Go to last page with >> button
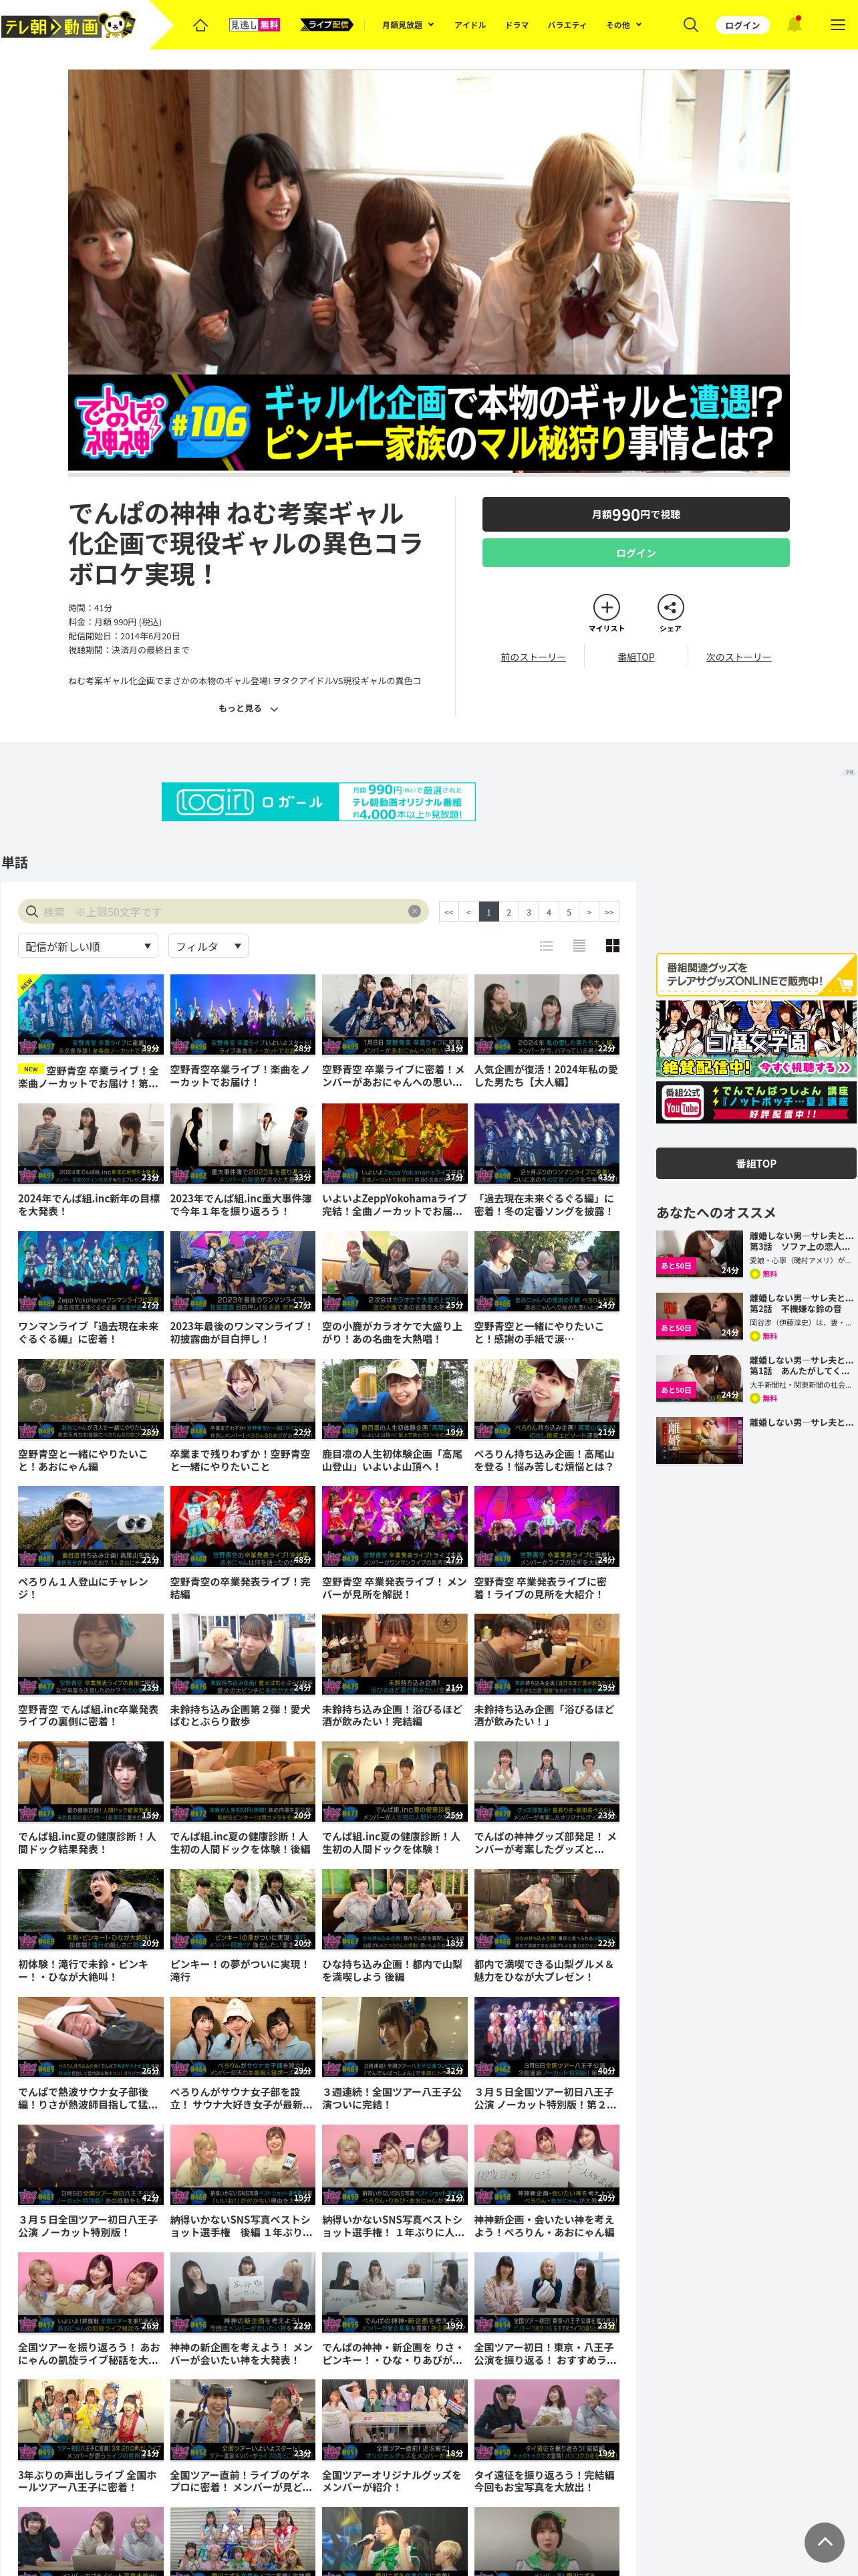Viewport: 858px width, 2576px height. 608,911
